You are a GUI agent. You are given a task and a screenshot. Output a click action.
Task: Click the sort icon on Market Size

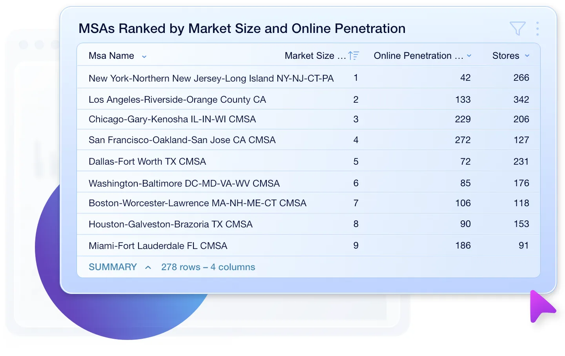coord(354,56)
